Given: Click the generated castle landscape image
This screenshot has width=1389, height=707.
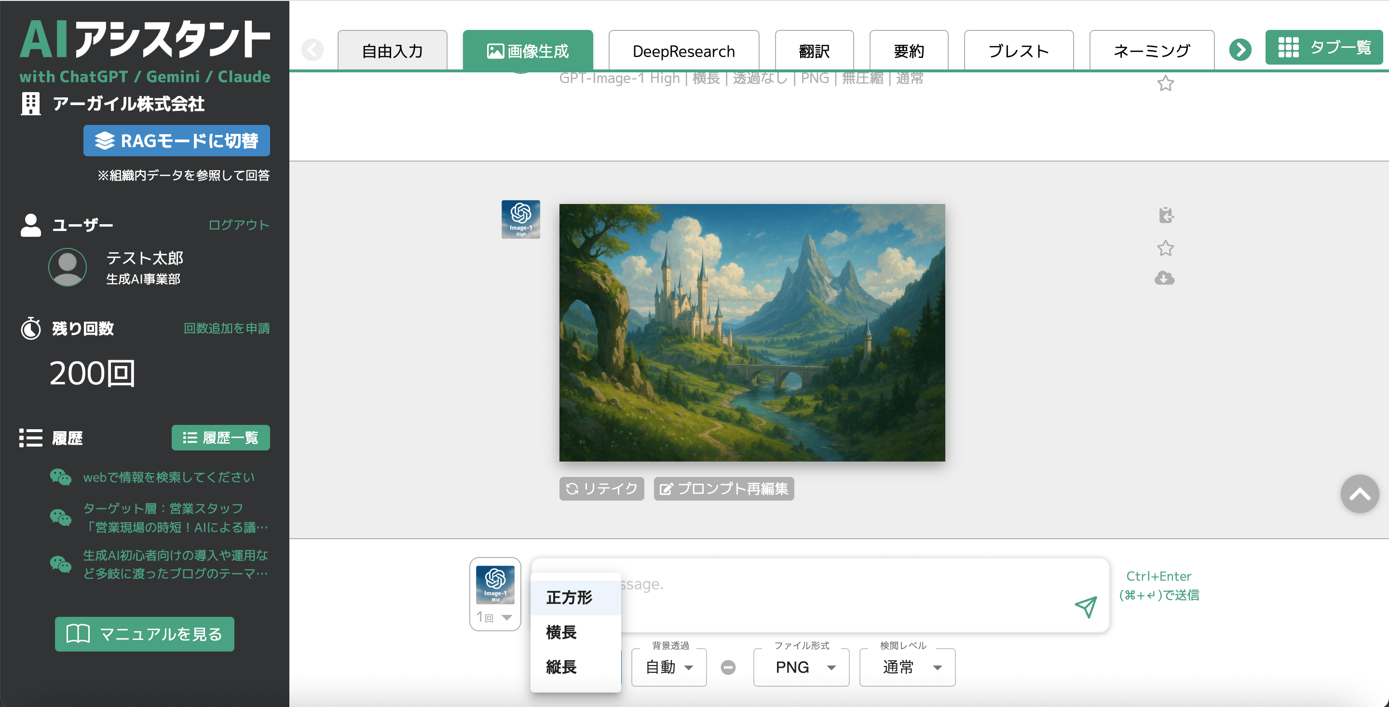Looking at the screenshot, I should coord(752,332).
